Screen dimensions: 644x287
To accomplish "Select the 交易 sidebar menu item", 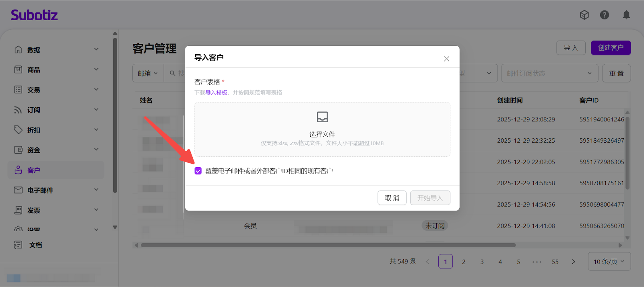I will (x=34, y=90).
